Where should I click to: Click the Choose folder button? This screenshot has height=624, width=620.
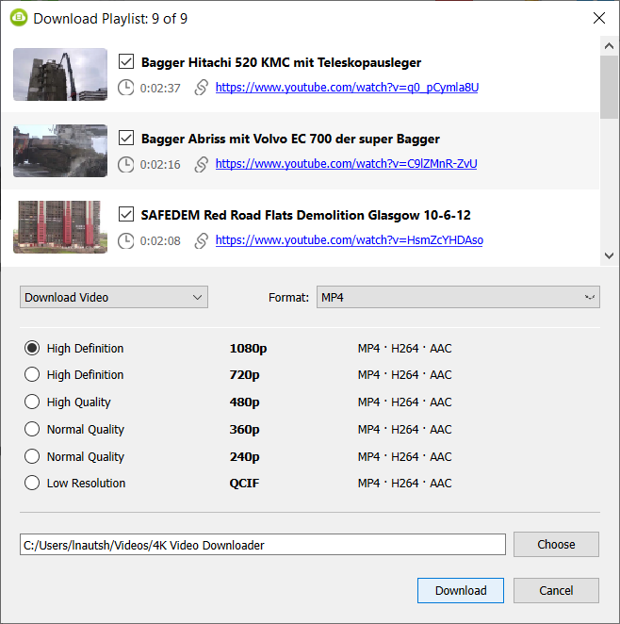(556, 544)
